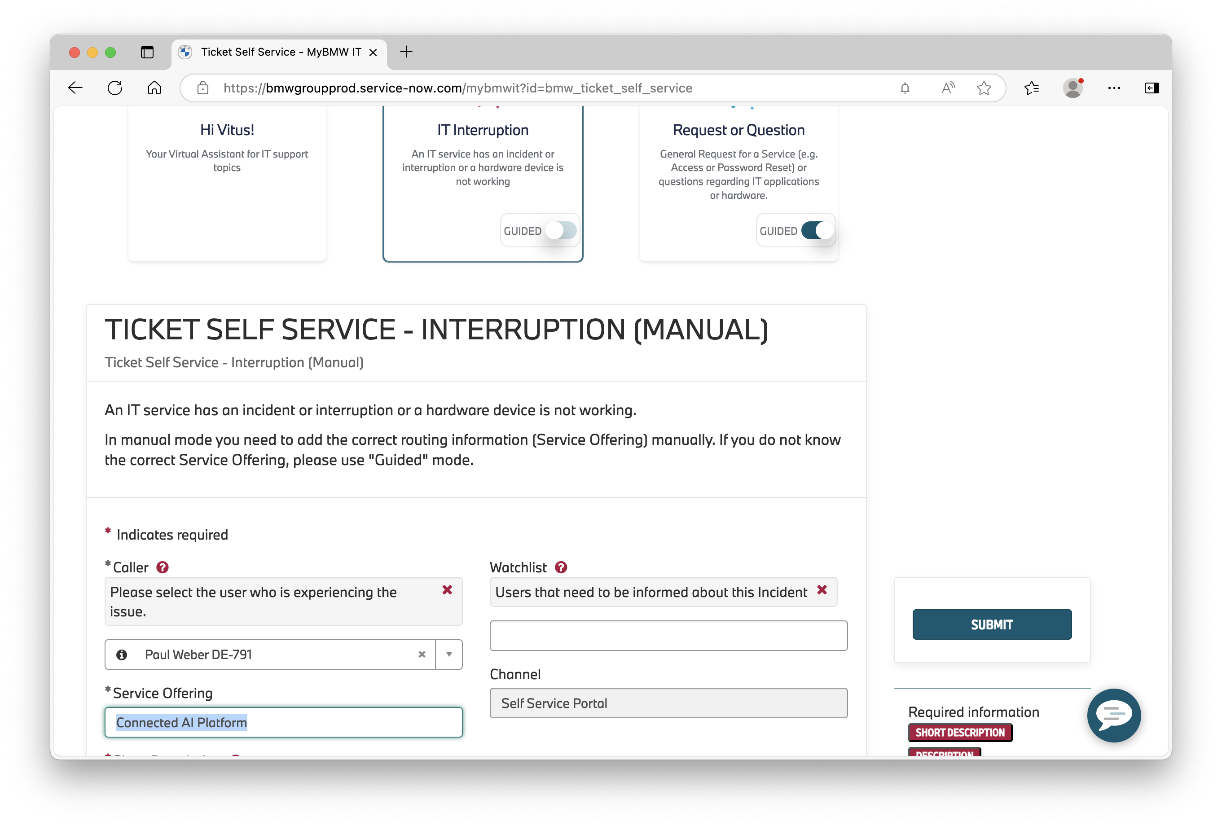Click the Watchlist help question mark
This screenshot has height=826, width=1222.
pyautogui.click(x=561, y=567)
